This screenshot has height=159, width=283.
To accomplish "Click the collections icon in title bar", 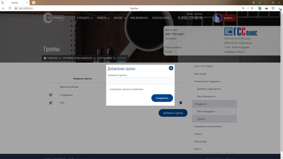I will (253, 2).
